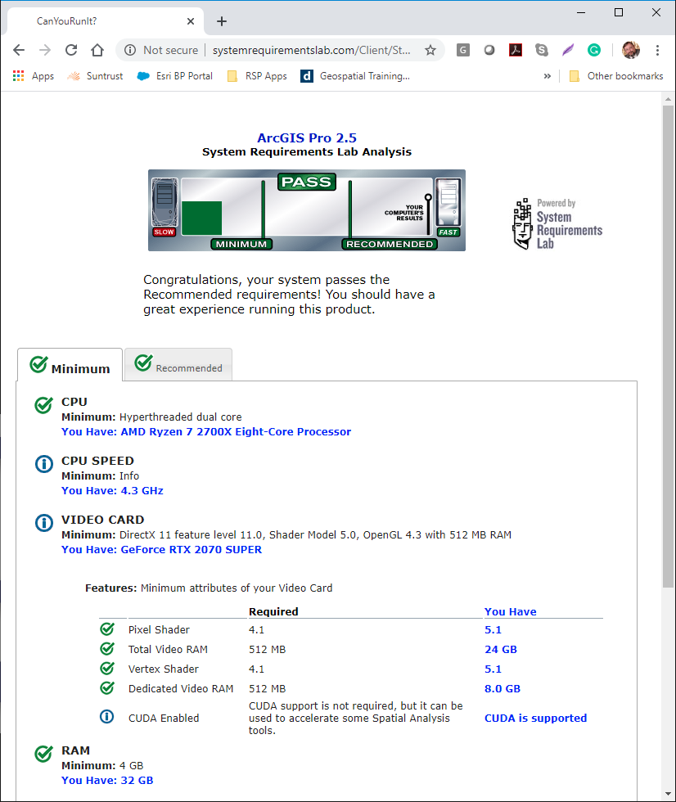The height and width of the screenshot is (802, 676).
Task: Select the Minimum requirements tab
Action: (70, 366)
